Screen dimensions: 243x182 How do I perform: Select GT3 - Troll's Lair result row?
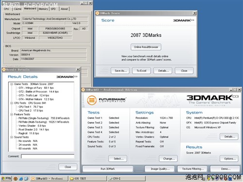point(34,96)
